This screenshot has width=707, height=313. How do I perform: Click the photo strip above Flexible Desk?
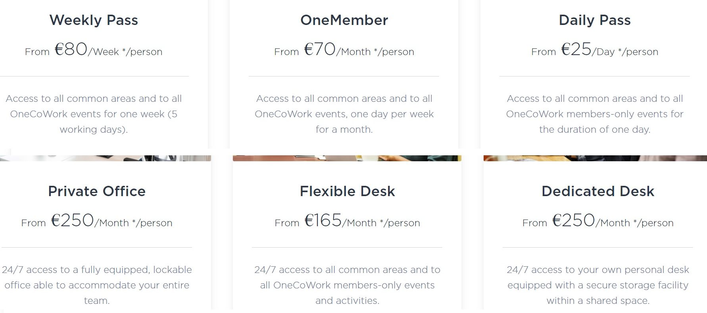(x=347, y=158)
